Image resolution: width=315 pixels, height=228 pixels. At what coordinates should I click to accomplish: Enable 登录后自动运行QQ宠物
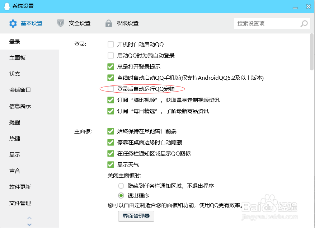tap(111, 88)
